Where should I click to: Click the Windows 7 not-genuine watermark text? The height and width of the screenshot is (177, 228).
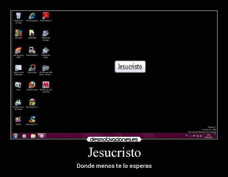202,129
